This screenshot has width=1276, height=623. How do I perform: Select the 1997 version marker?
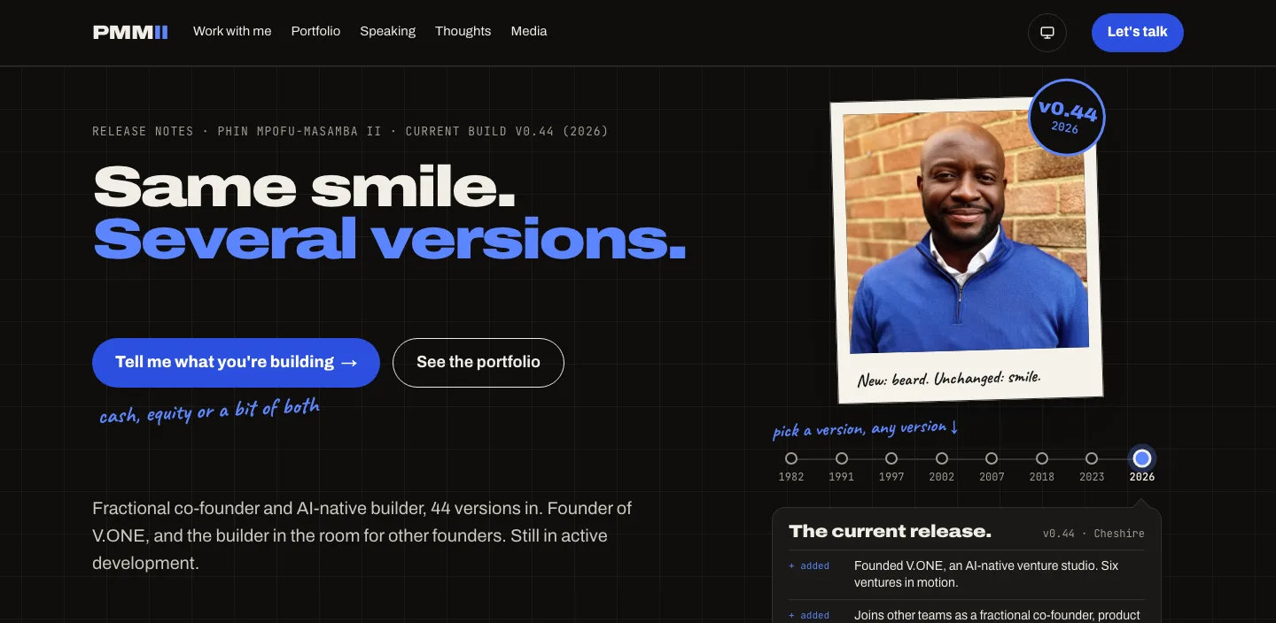pyautogui.click(x=891, y=458)
